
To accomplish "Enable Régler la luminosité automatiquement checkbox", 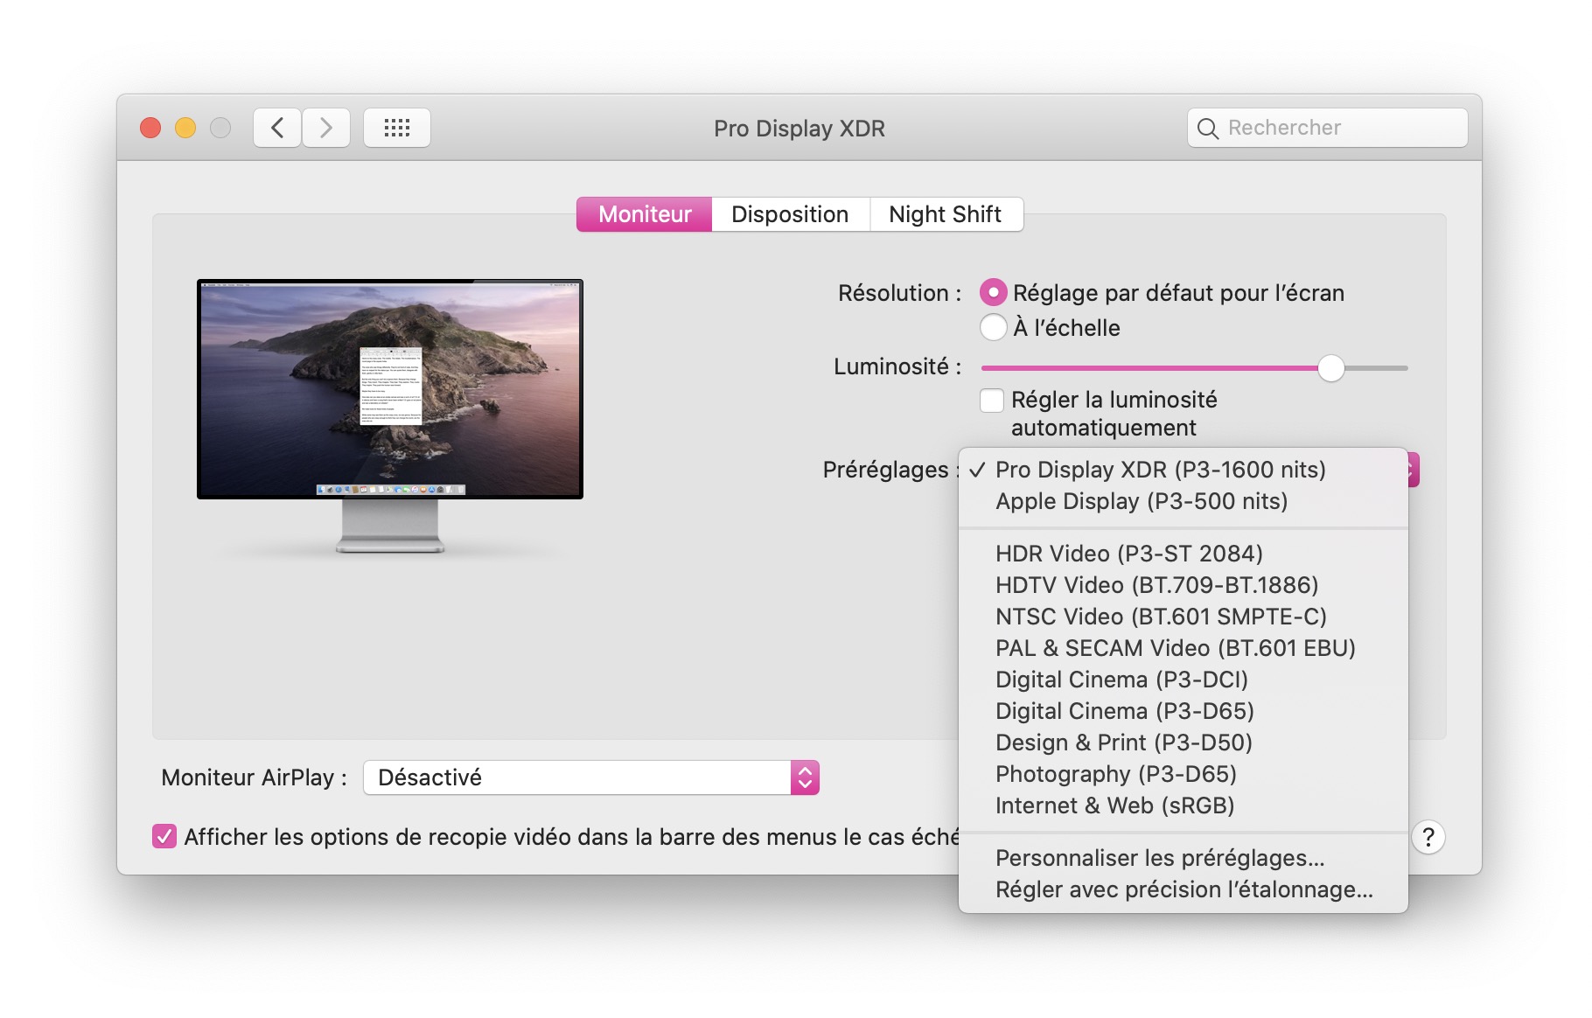I will pos(992,401).
